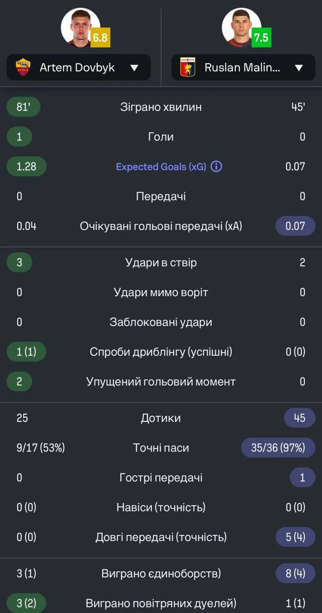Screen dimensions: 322x613
Task: Open the Artem Dovbyk player selector
Action: 78,68
